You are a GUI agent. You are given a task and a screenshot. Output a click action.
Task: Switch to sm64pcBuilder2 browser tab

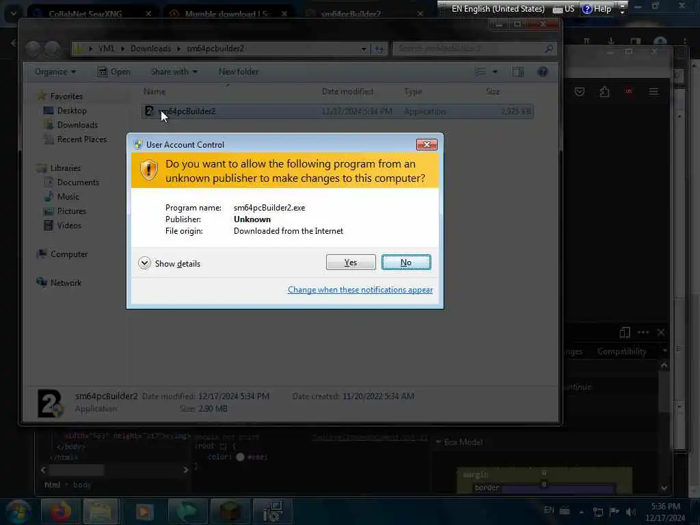click(x=364, y=14)
